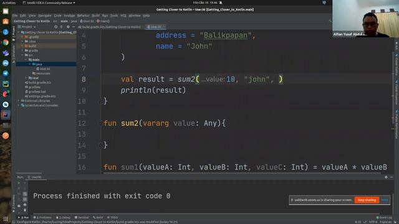Open the Run tool window tab

point(24,218)
